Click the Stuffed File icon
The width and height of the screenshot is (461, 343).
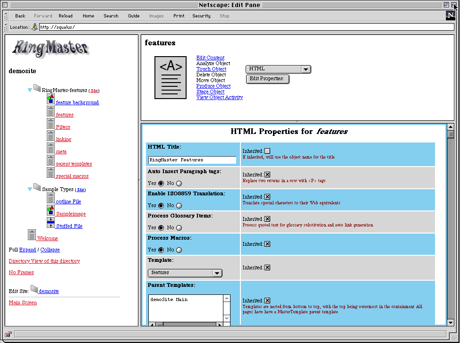[51, 223]
